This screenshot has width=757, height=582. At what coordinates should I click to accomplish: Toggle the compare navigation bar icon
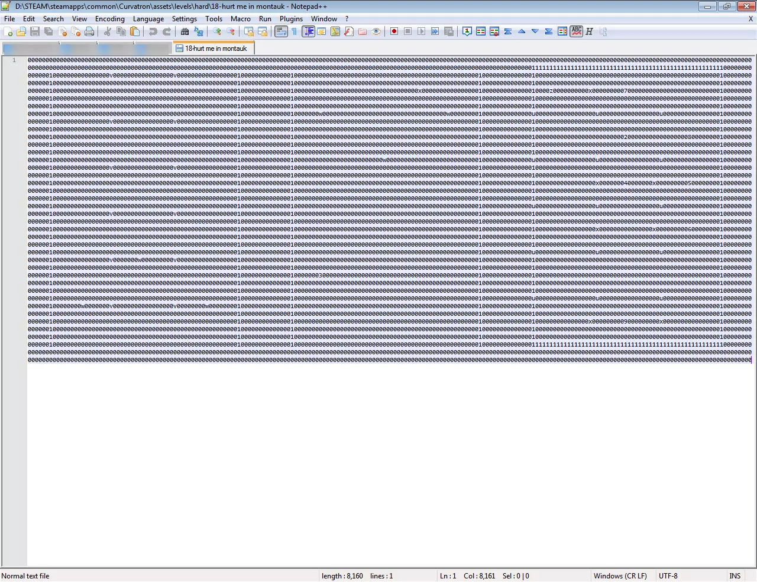tap(562, 31)
